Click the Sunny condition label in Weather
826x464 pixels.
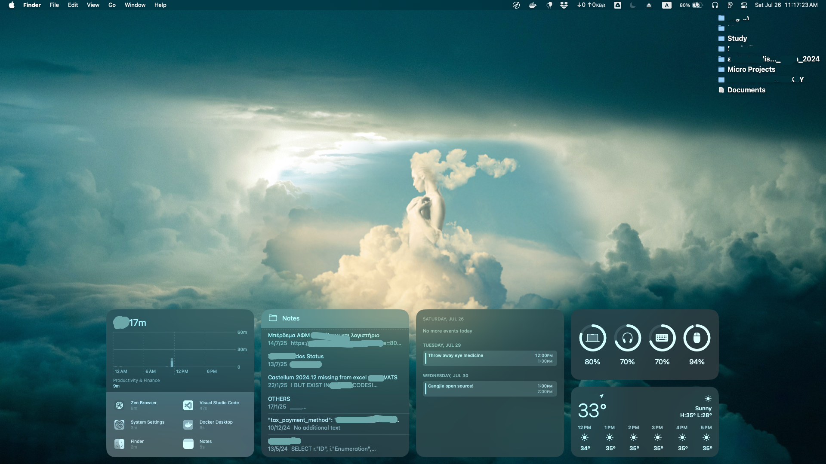tap(703, 408)
